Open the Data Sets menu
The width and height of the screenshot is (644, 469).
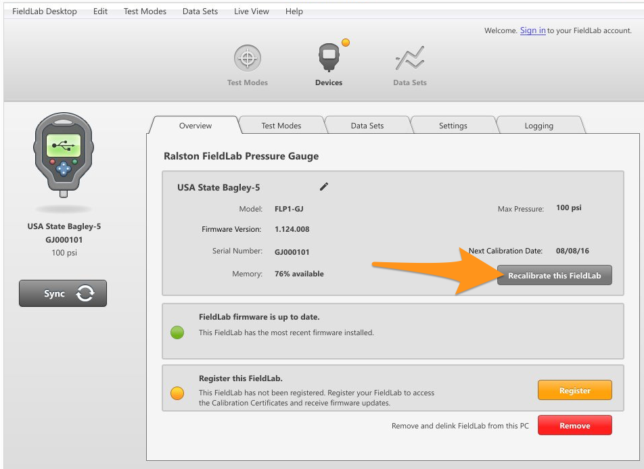(200, 11)
